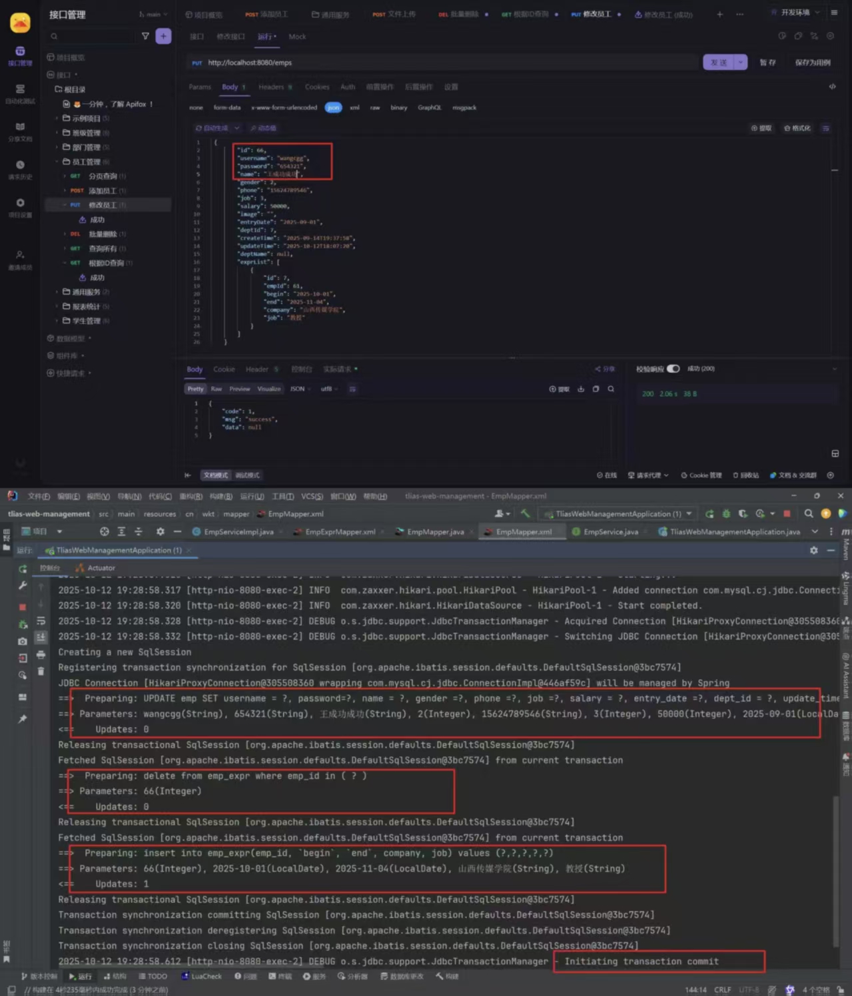Image resolution: width=852 pixels, height=996 pixels.
Task: Switch to the EmpServiceImpl.java editor tab
Action: 238,532
